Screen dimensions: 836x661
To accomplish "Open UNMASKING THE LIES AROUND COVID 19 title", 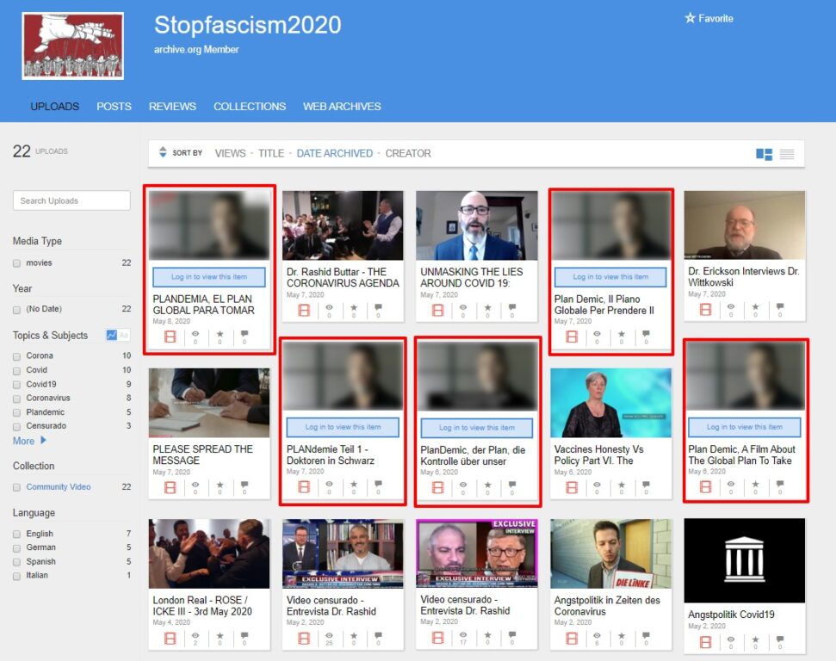I will pos(471,277).
